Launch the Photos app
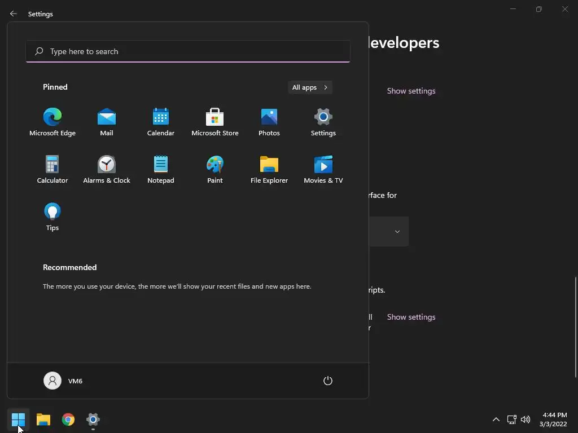The image size is (578, 433). (x=269, y=122)
